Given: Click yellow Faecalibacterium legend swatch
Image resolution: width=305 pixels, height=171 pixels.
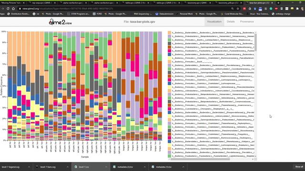Looking at the screenshot, I should point(170,58).
